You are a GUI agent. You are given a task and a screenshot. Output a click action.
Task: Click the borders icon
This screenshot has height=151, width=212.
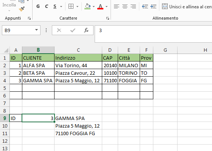point(71,6)
